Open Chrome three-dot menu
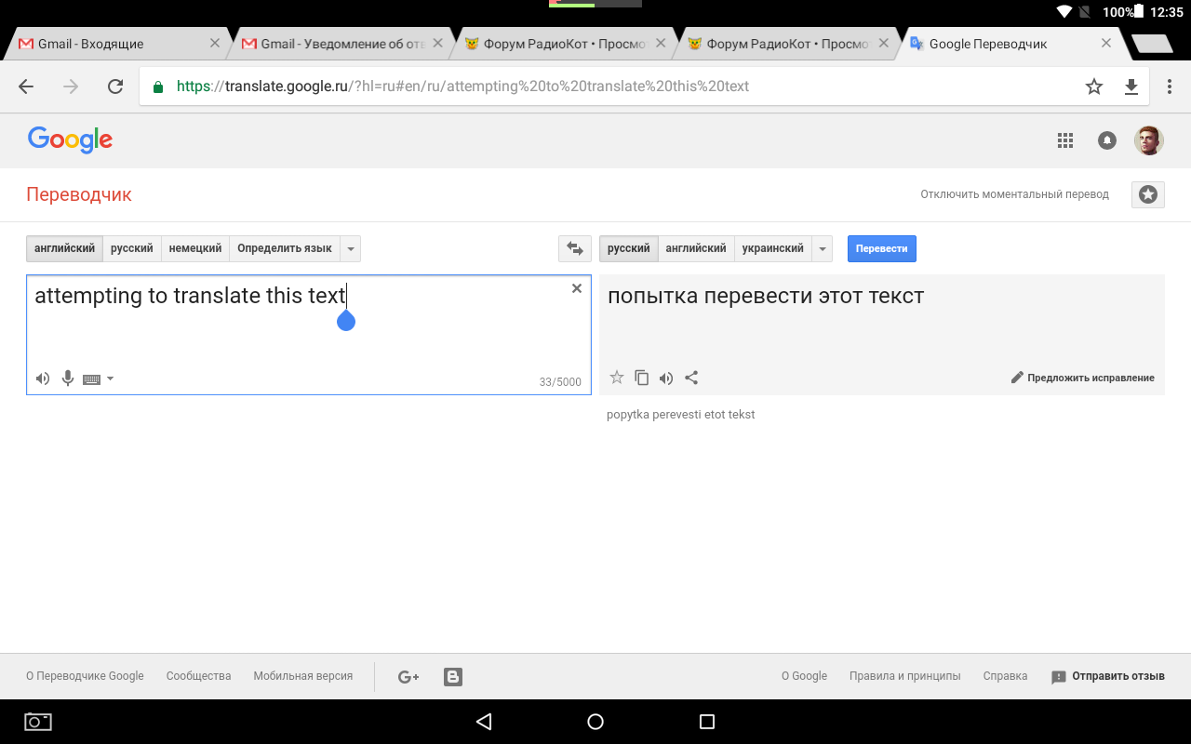The height and width of the screenshot is (744, 1191). 1170,86
